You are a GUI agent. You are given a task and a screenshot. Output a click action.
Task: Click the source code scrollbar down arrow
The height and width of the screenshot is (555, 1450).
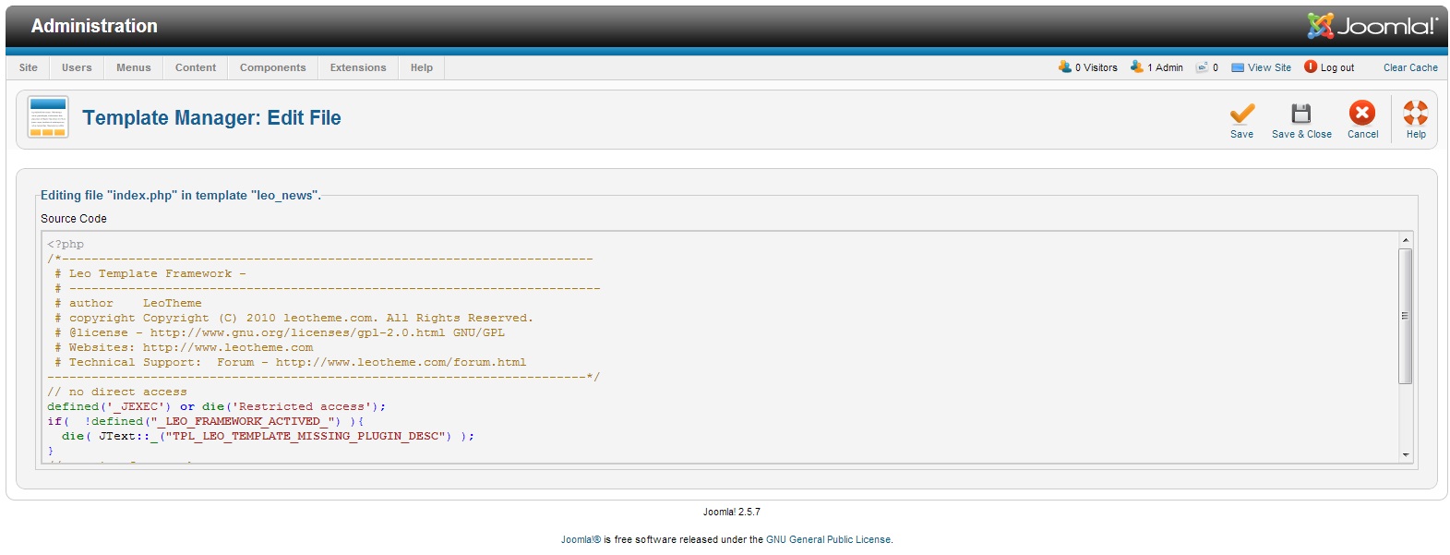point(1406,455)
